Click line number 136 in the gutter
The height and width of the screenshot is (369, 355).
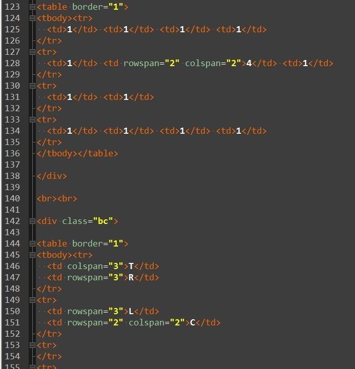click(x=12, y=153)
